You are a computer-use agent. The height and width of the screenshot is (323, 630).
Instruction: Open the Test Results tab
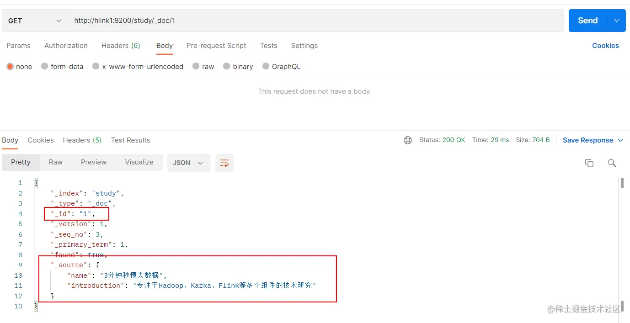(x=130, y=140)
